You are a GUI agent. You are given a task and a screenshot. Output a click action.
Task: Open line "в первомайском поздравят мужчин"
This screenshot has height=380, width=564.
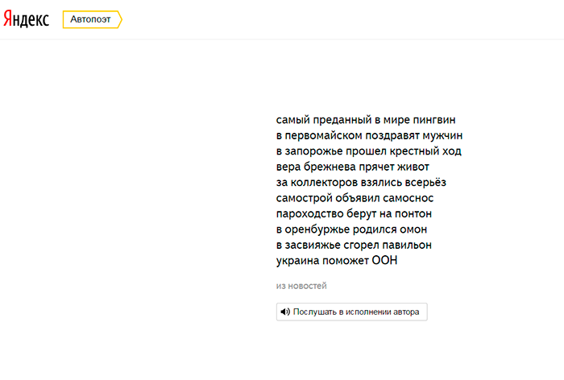pos(369,135)
